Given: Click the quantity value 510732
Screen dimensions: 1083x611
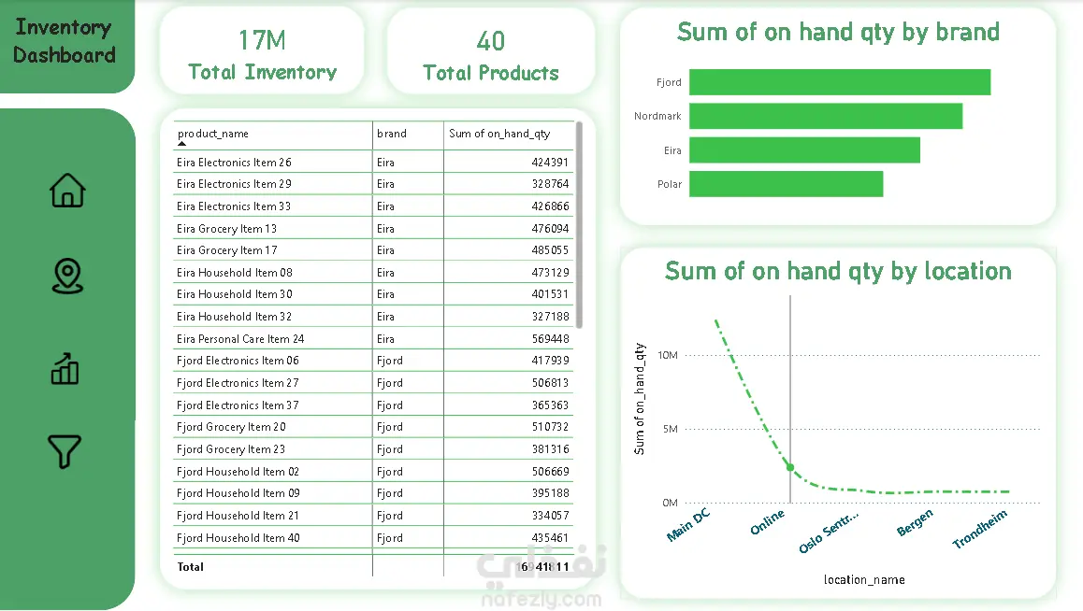Looking at the screenshot, I should coord(550,427).
